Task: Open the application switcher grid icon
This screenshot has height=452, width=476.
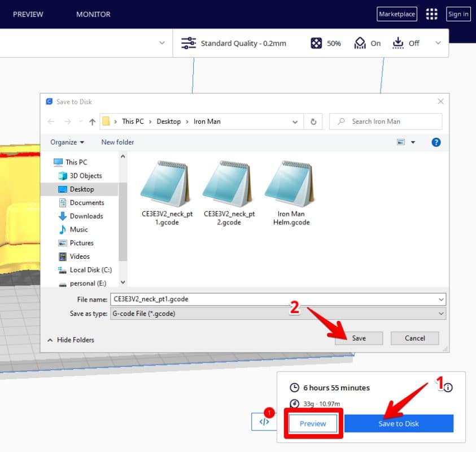Action: tap(432, 14)
